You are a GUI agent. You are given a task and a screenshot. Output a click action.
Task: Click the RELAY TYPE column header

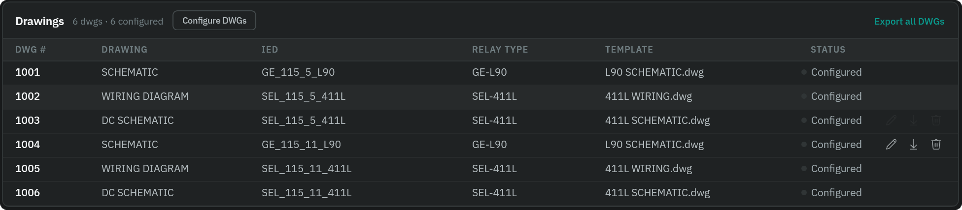point(500,50)
